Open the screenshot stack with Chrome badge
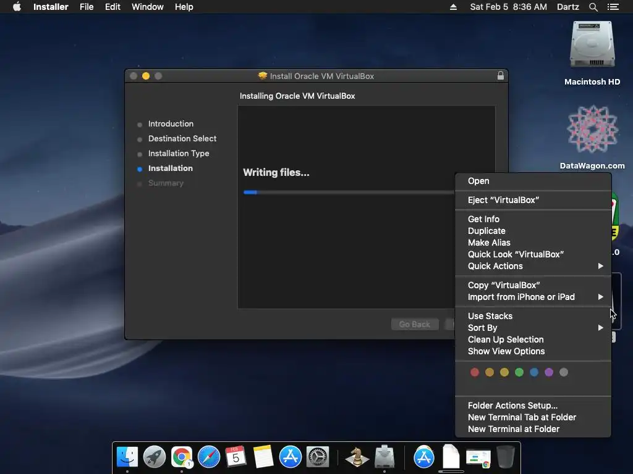The image size is (633, 474). 478,459
